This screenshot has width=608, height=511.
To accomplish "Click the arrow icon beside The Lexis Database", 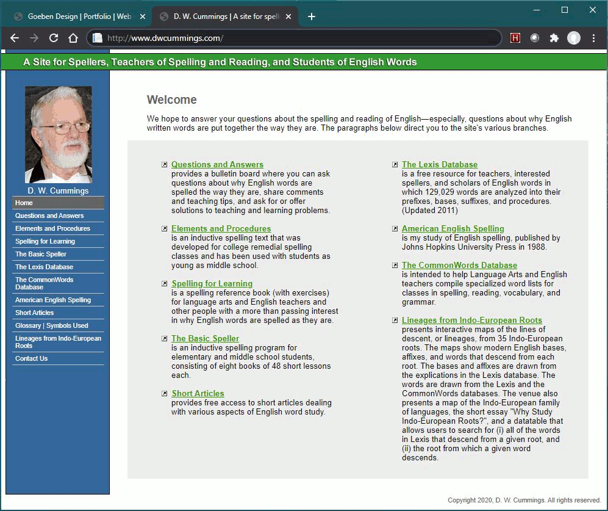I will click(x=395, y=165).
